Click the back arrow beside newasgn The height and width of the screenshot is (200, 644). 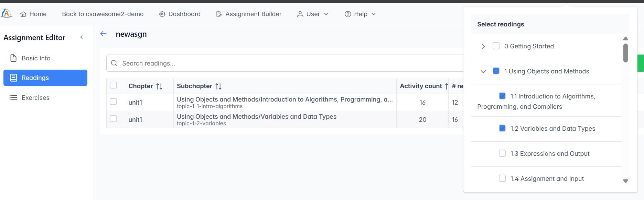point(103,34)
